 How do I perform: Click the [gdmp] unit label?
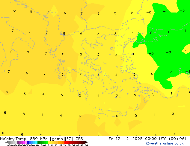58,139
